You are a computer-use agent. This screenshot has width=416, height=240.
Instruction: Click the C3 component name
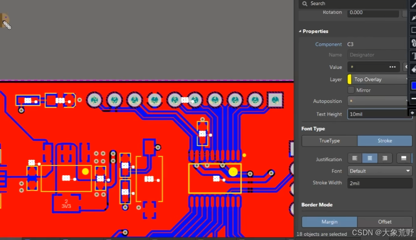tap(350, 44)
